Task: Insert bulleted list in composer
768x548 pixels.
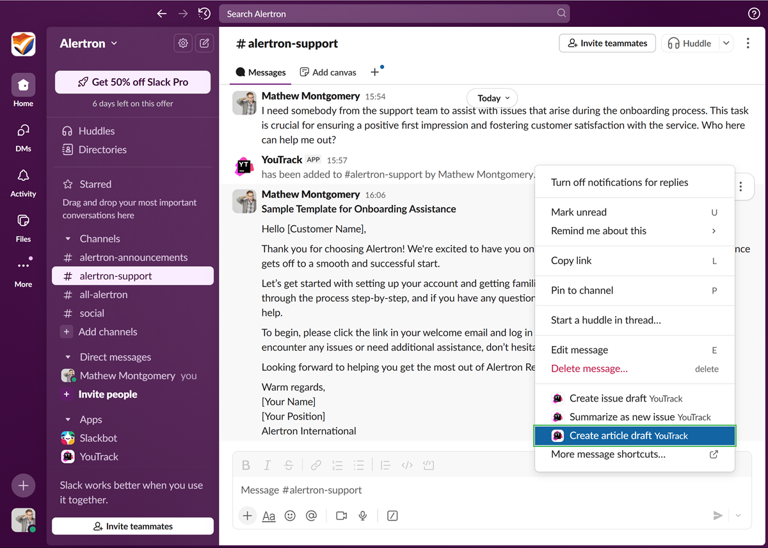Action: tap(358, 466)
